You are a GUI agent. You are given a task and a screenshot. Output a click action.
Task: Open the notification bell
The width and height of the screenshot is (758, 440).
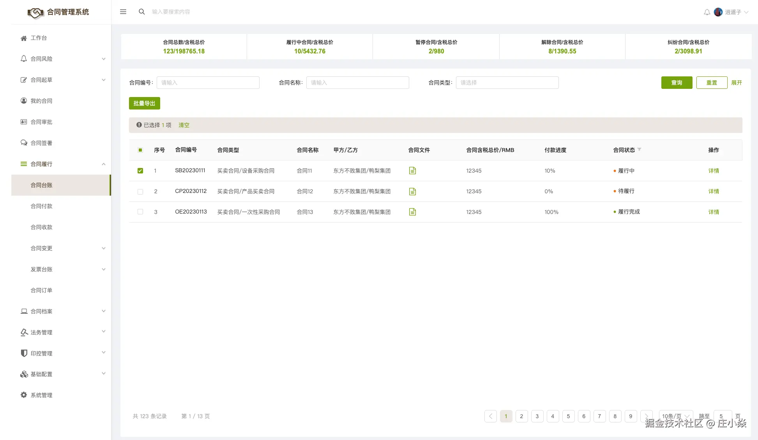[707, 12]
